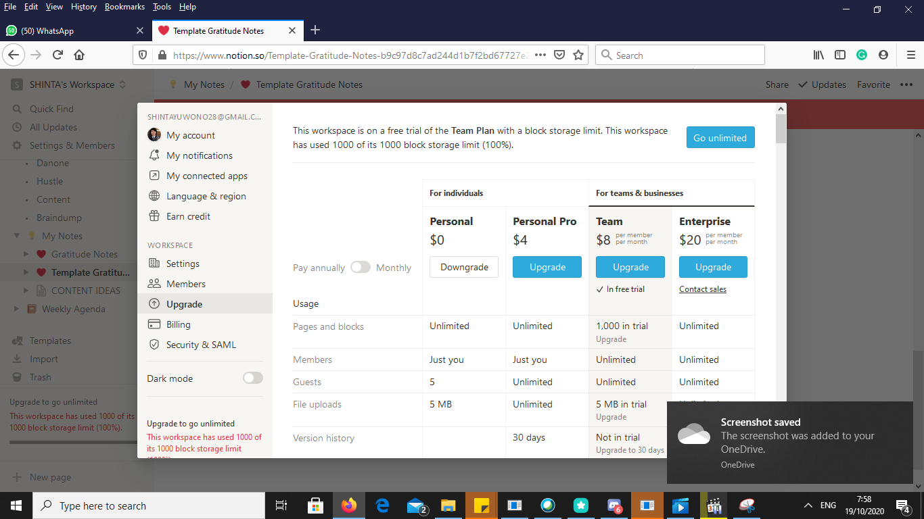Toggle Pay annually / Monthly switch

361,267
